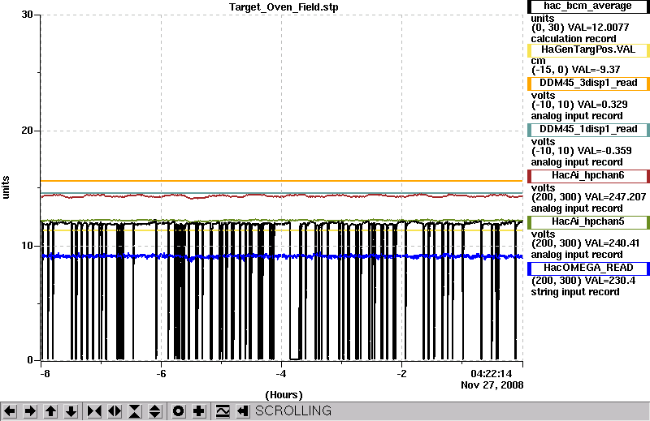
Task: Click the '(-15, 0) VAL=-9.37' text
Action: tap(576, 70)
